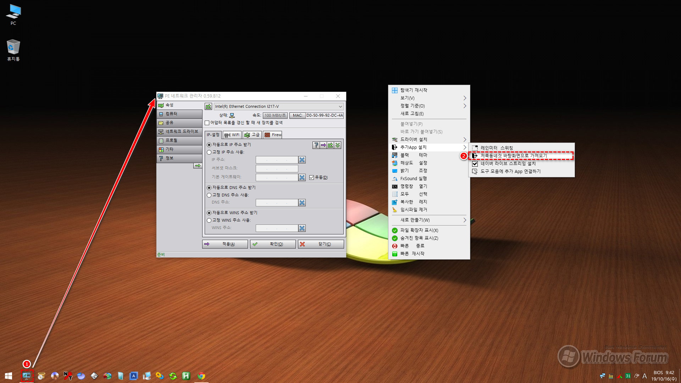Open the Windows Start menu
This screenshot has width=681, height=383.
coord(9,376)
